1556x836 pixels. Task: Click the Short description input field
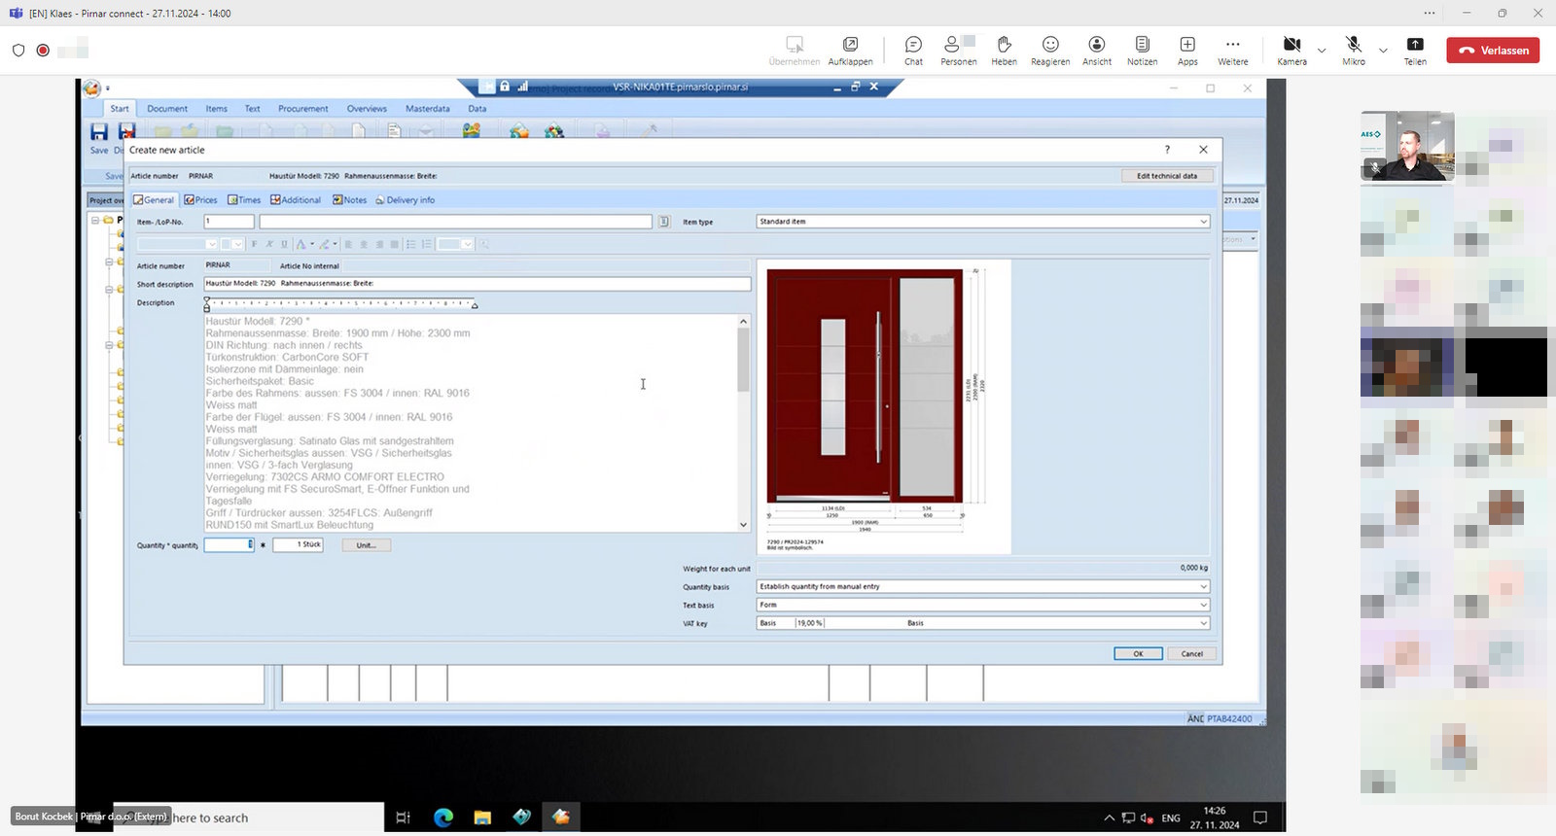point(477,284)
